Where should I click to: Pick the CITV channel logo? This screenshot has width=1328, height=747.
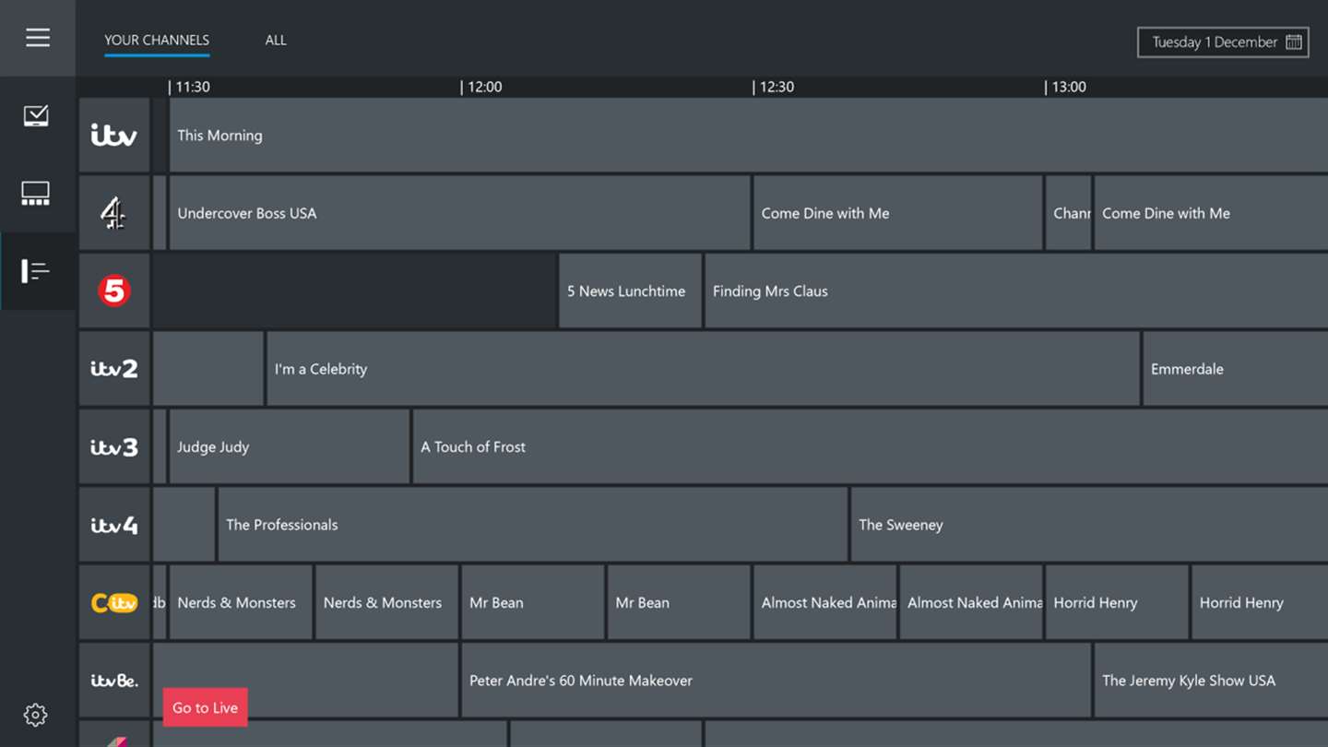(x=114, y=603)
